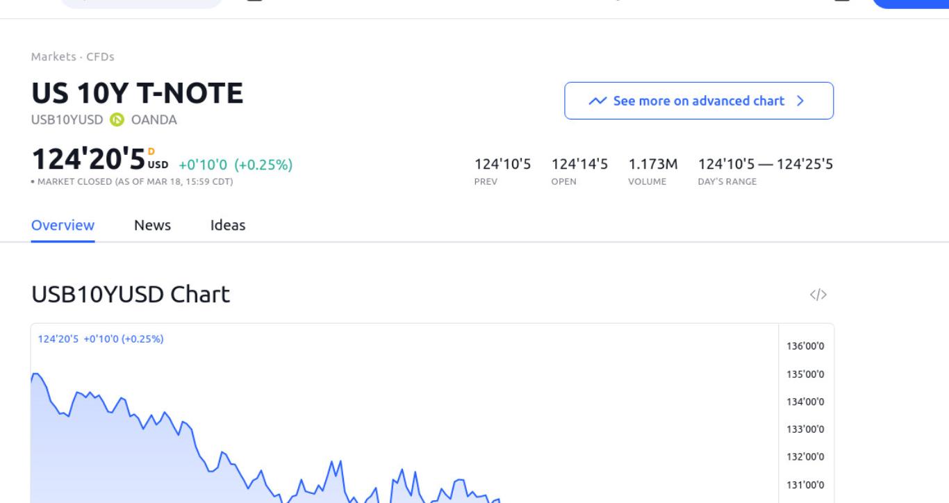Click the VOLUME value 1.173M
The height and width of the screenshot is (503, 949).
pos(653,164)
